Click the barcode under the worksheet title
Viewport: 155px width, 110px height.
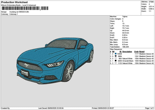[x=24, y=8]
